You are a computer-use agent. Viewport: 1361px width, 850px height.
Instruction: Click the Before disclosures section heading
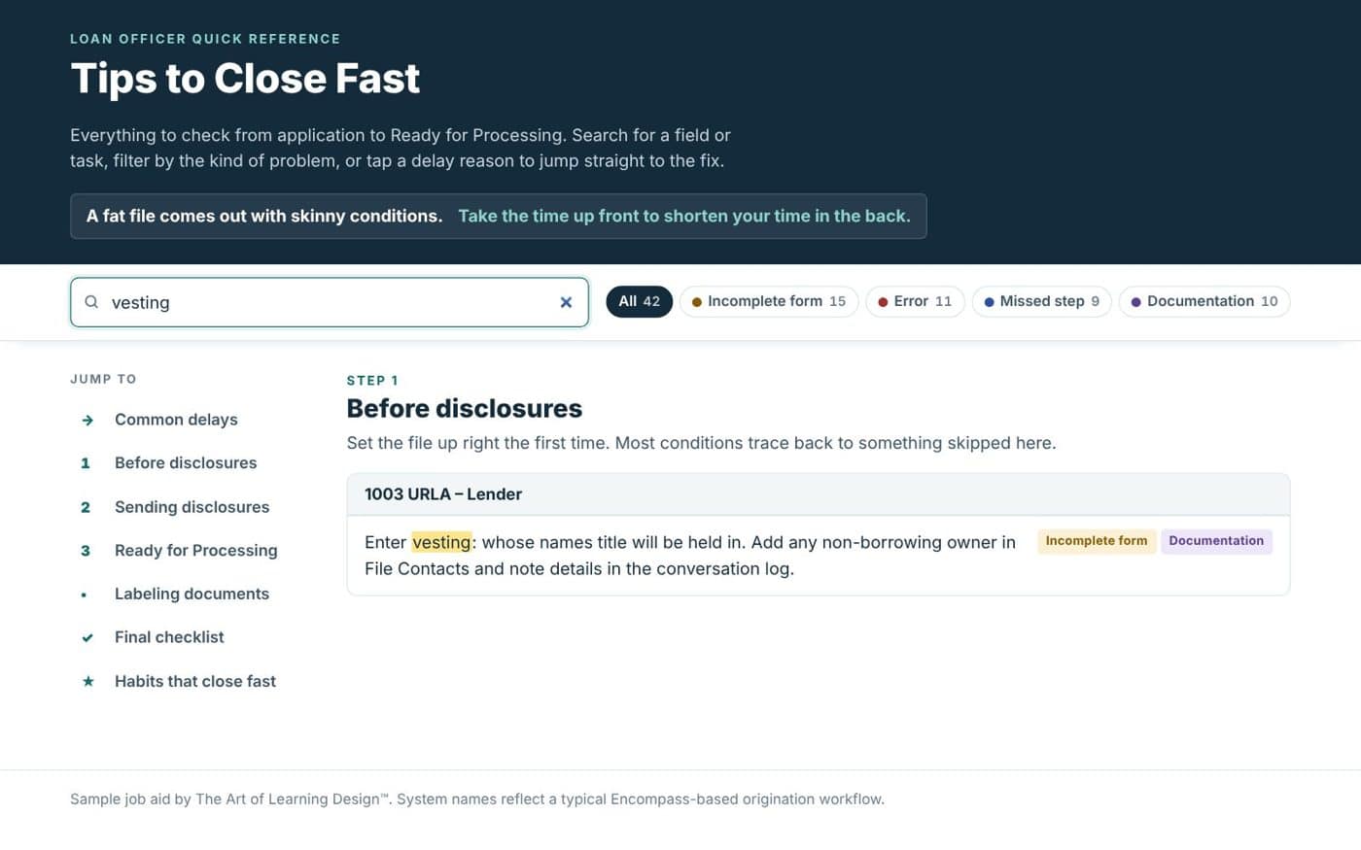[465, 408]
